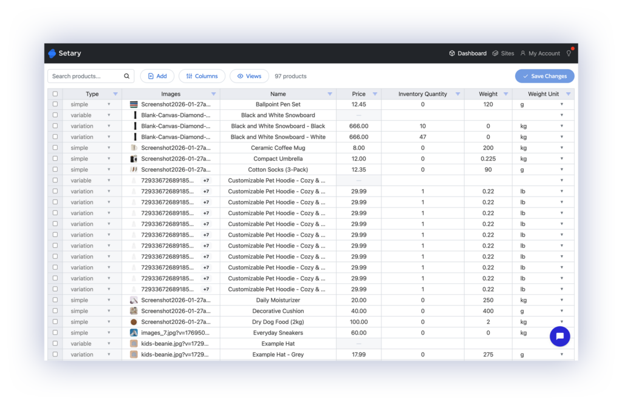The height and width of the screenshot is (402, 622).
Task: Edit price 100.00 of Dry Dog Food
Action: click(358, 322)
